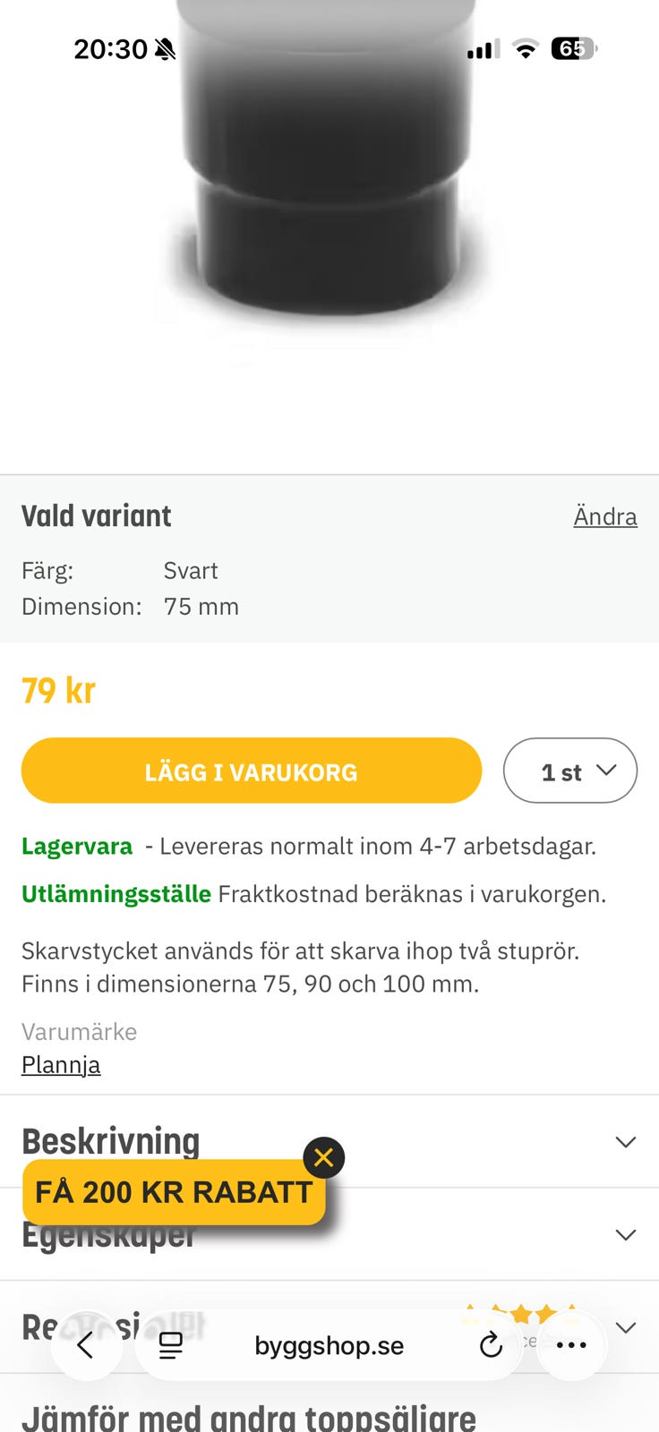Tap the Ändra variant link
The width and height of the screenshot is (659, 1432).
(x=605, y=516)
